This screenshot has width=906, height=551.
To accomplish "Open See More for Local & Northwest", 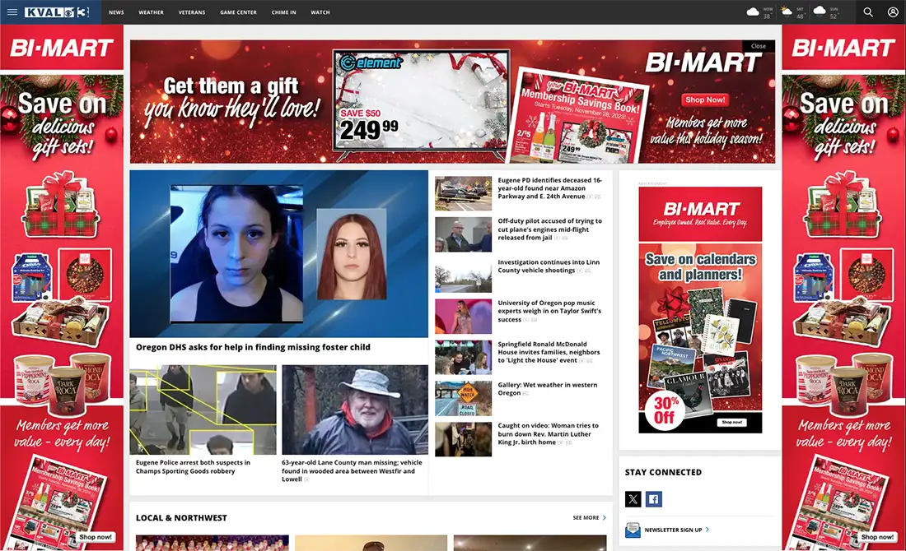I will pos(590,517).
